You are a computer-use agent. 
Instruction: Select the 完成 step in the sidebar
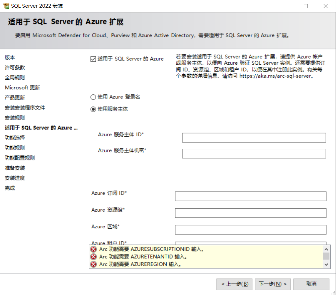point(10,188)
